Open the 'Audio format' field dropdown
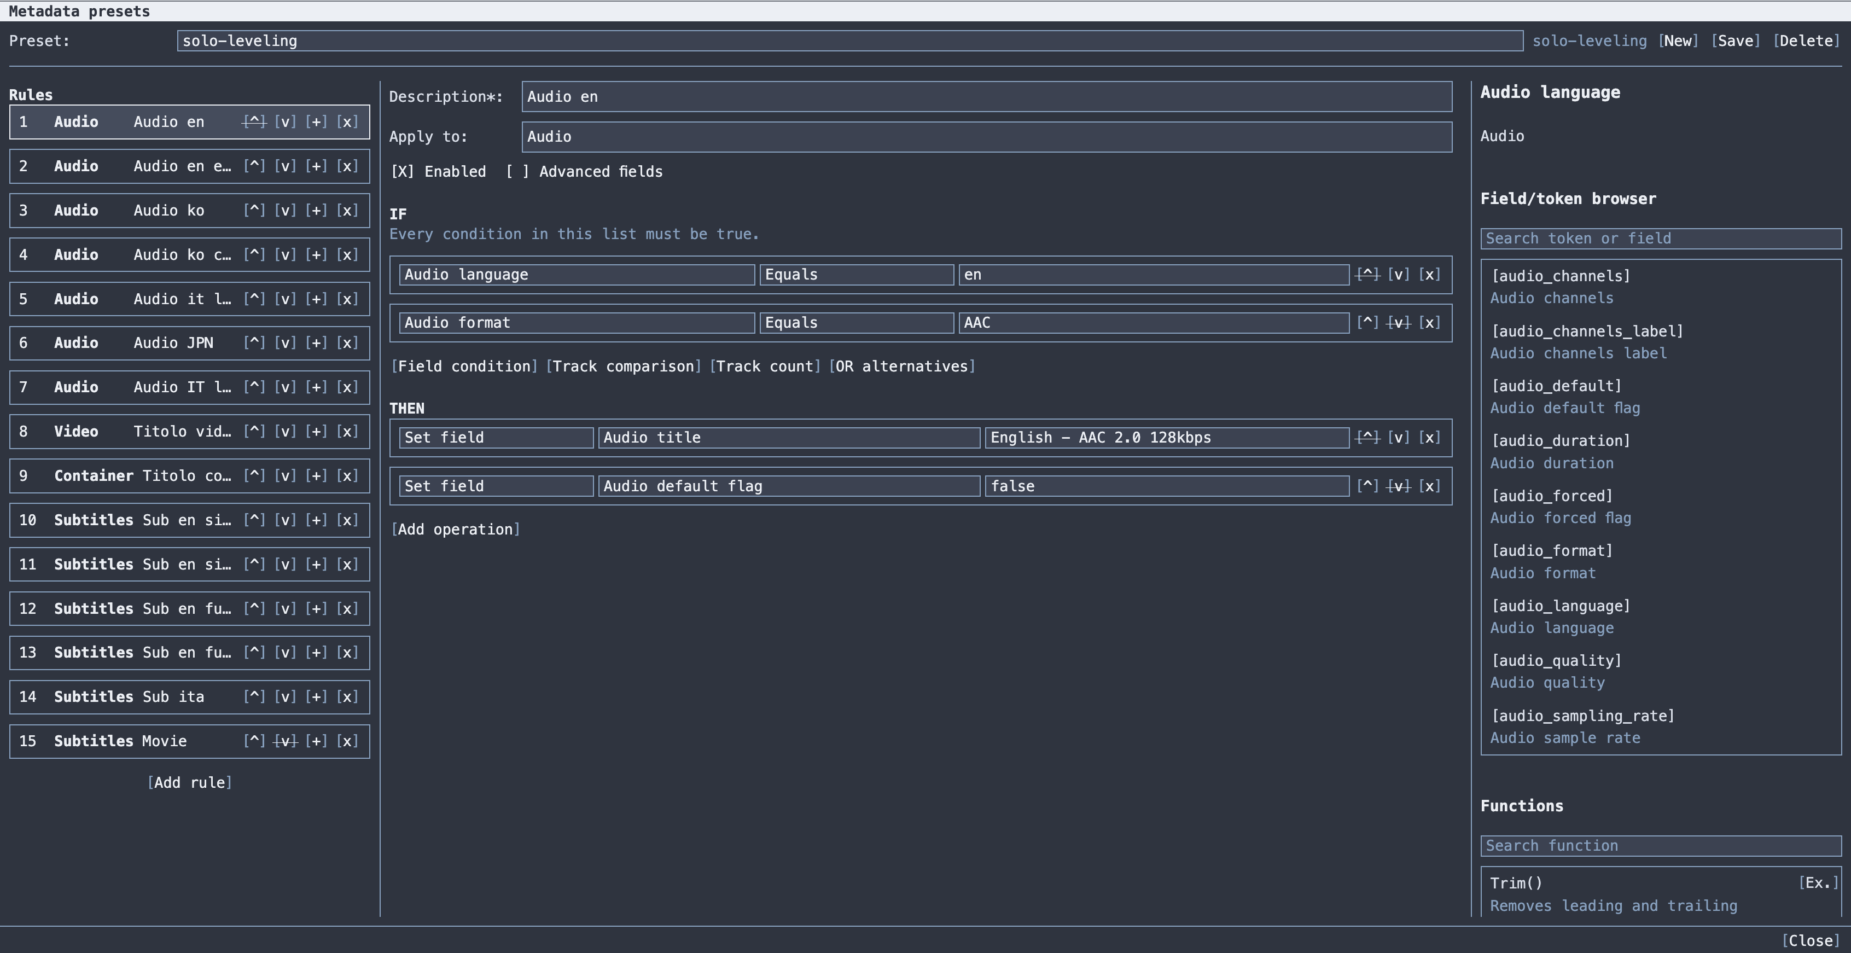This screenshot has height=953, width=1851. coord(577,323)
